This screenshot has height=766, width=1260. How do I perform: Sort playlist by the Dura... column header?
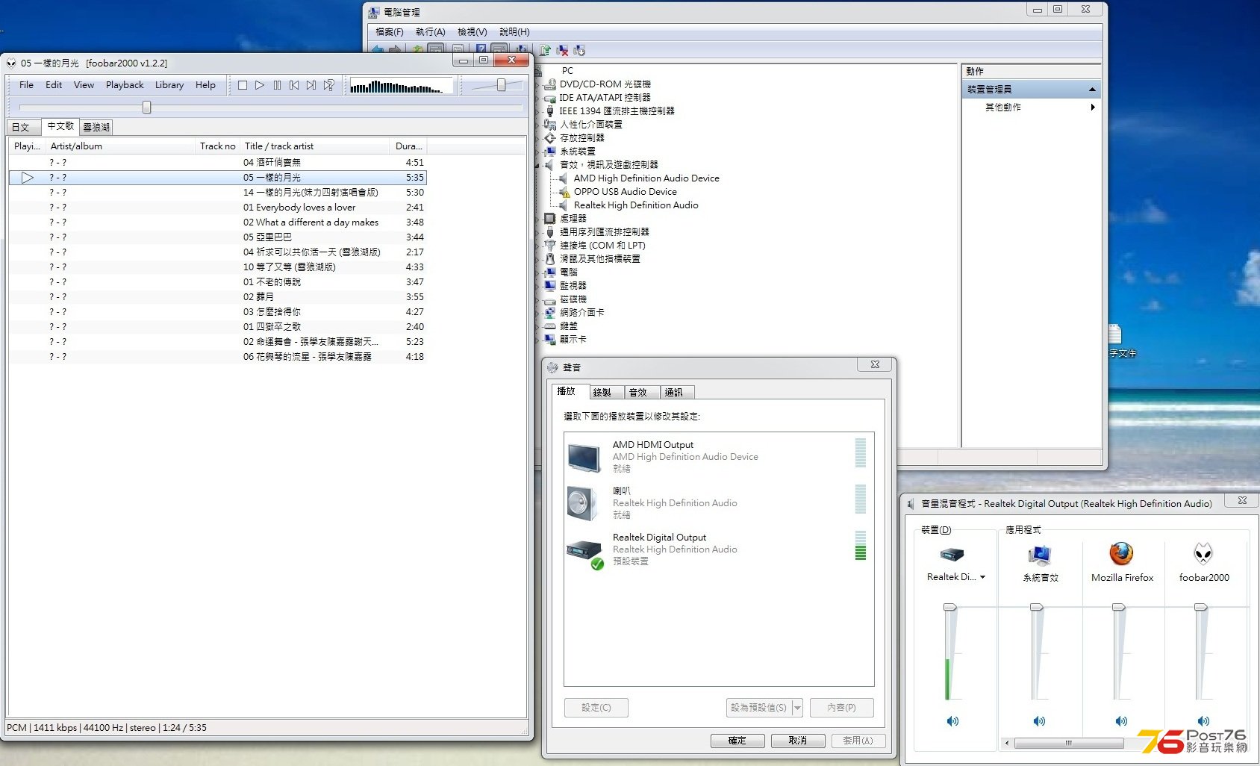408,146
